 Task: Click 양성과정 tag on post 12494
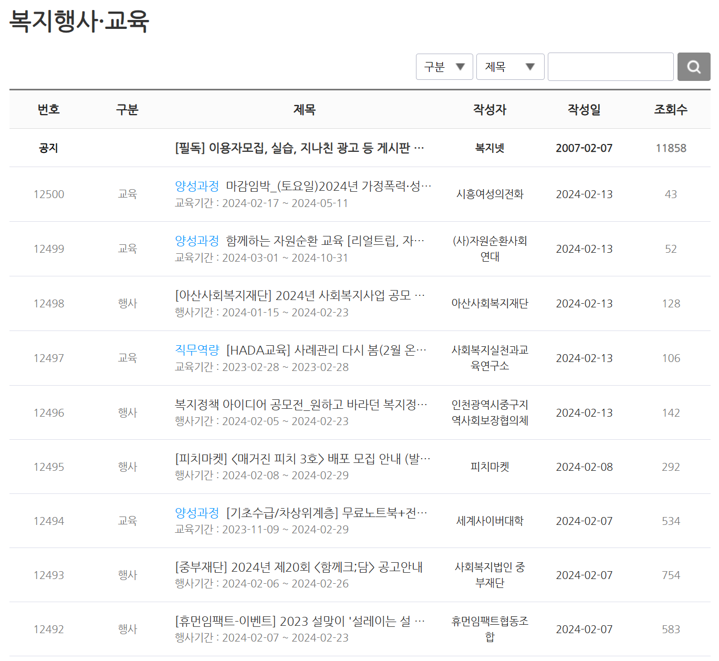[x=197, y=513]
